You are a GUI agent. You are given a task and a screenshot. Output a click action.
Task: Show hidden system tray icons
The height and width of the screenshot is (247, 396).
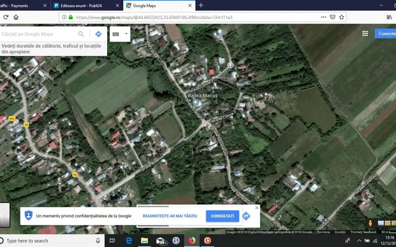pyautogui.click(x=359, y=241)
